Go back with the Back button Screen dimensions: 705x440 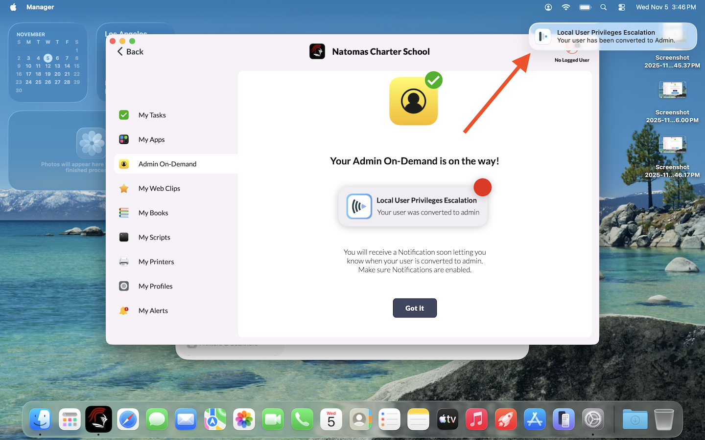pos(130,52)
